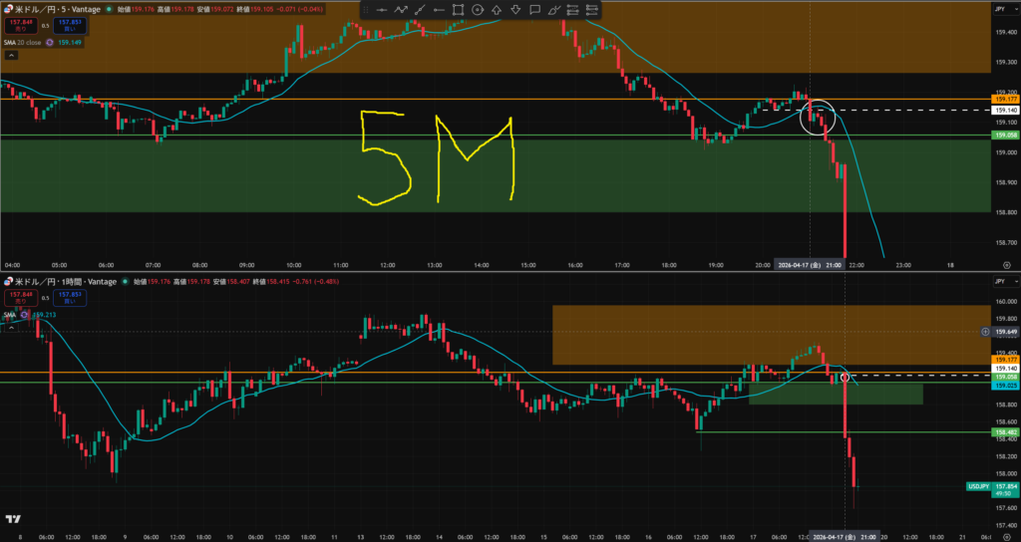Select the comment callout tool
Viewport: 1021px width, 542px height.
(x=534, y=10)
